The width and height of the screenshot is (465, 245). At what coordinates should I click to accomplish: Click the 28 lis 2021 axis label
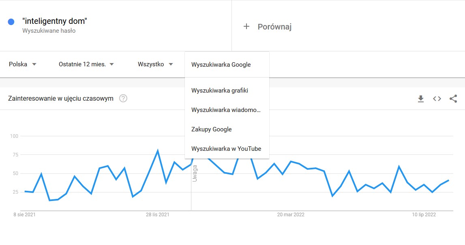point(158,215)
